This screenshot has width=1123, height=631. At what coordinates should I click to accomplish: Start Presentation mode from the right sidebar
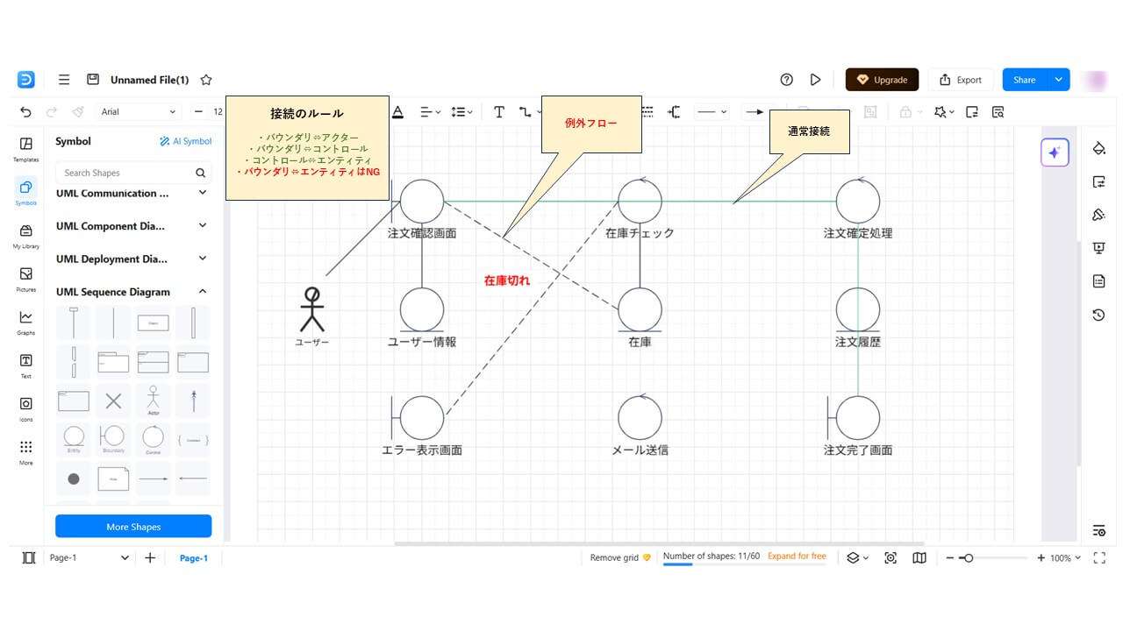[x=1098, y=247]
